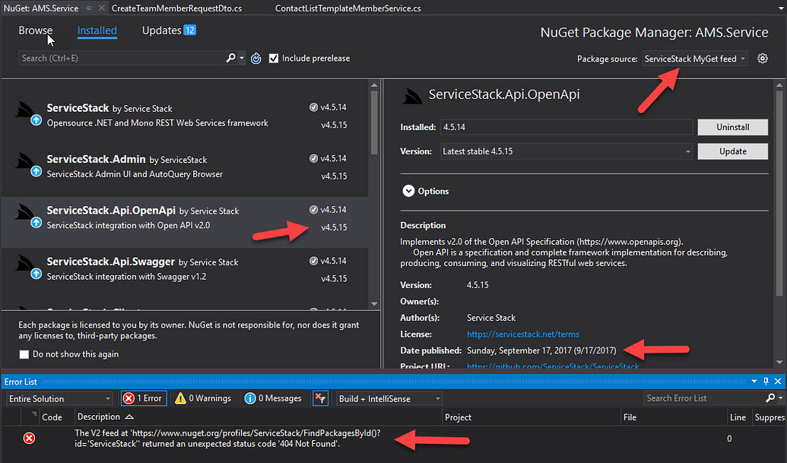This screenshot has height=463, width=787.
Task: Open the search options dropdown arrow
Action: [242, 59]
